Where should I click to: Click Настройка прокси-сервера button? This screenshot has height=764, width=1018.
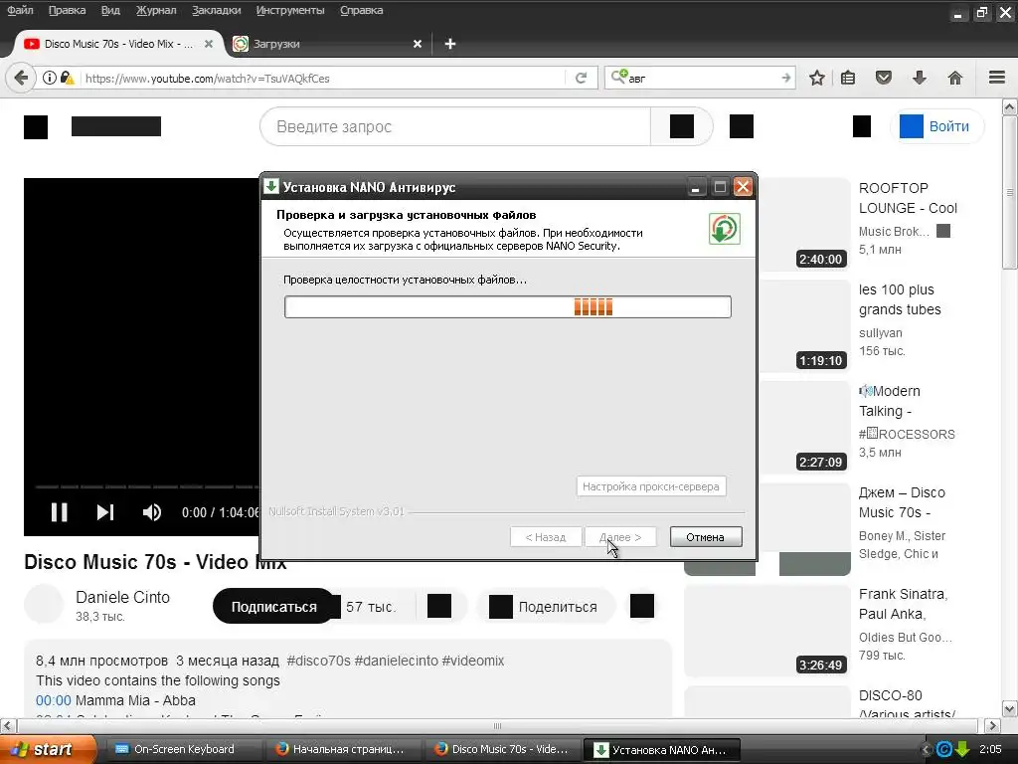(x=650, y=486)
